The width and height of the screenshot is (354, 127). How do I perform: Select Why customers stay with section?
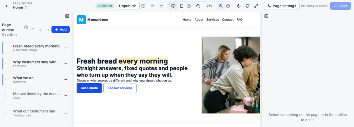tap(36, 64)
